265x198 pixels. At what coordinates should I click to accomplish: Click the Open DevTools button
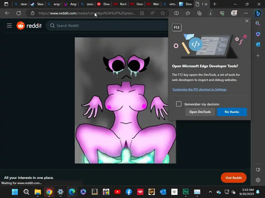(200, 112)
